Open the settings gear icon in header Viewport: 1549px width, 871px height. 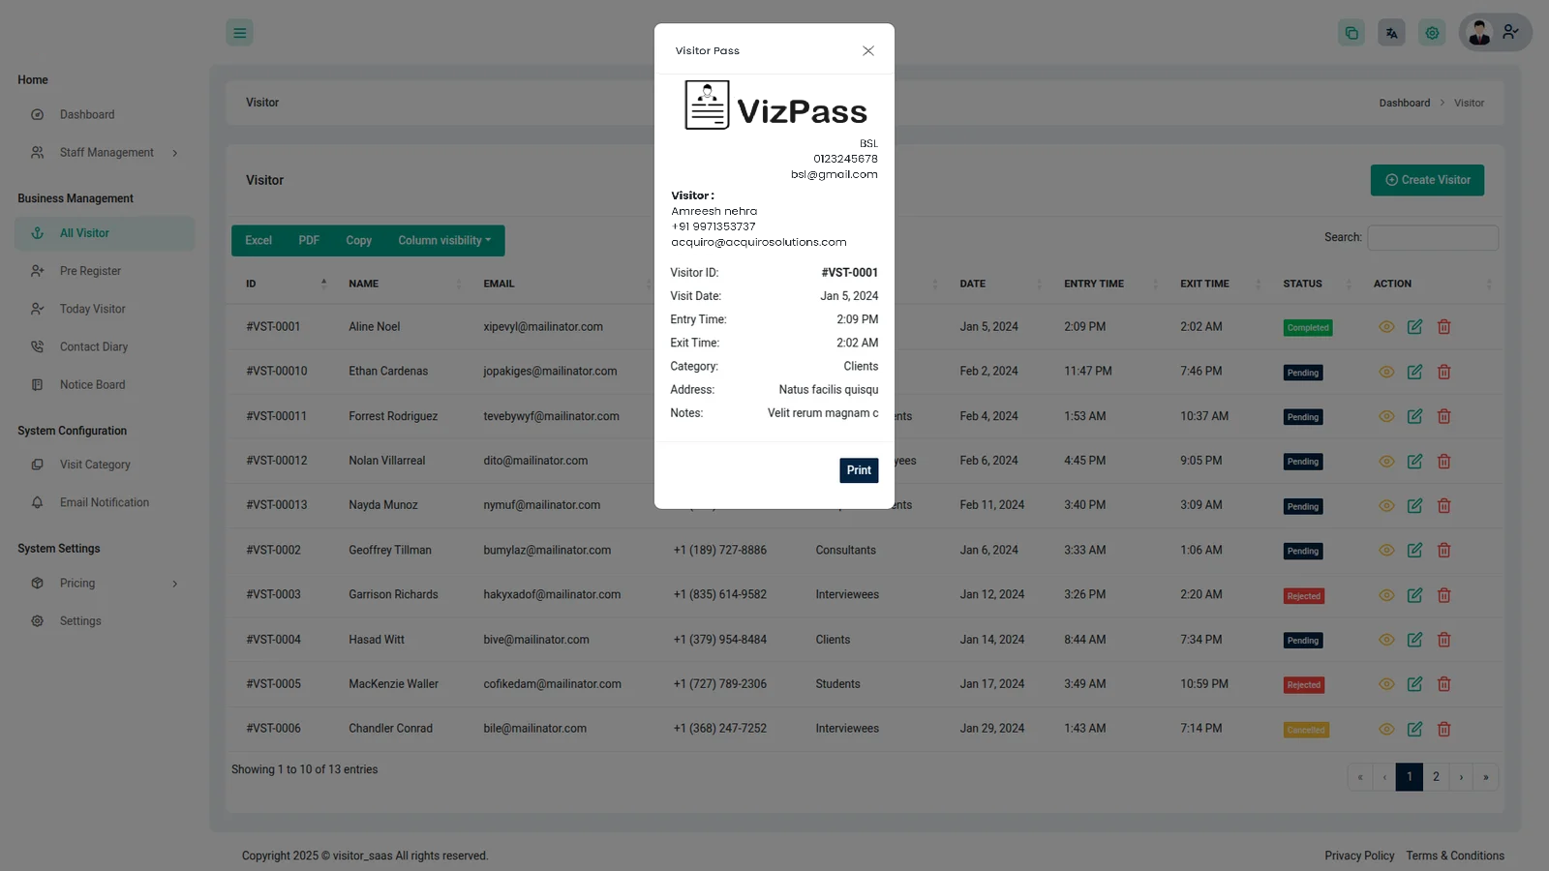click(1432, 33)
